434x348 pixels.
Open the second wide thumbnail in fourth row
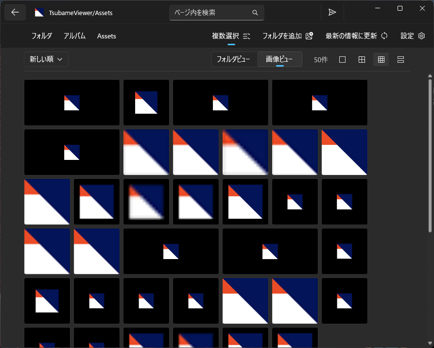tap(270, 251)
